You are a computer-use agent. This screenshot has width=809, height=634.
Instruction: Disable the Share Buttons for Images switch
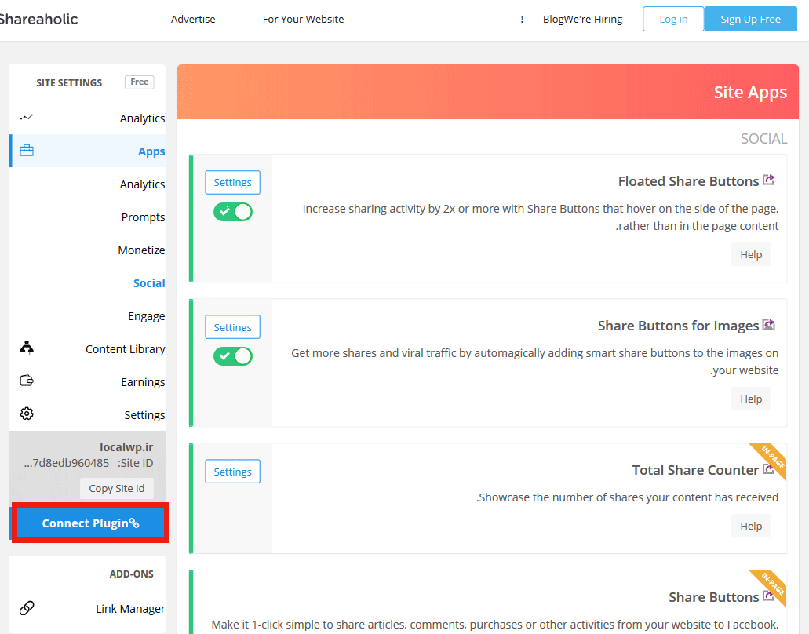click(x=233, y=356)
